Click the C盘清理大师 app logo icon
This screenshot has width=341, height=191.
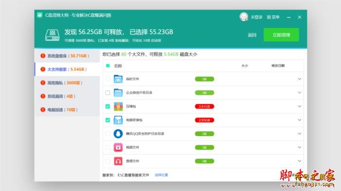[x=39, y=15]
